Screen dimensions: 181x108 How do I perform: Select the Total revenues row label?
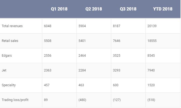pyautogui.click(x=12, y=26)
